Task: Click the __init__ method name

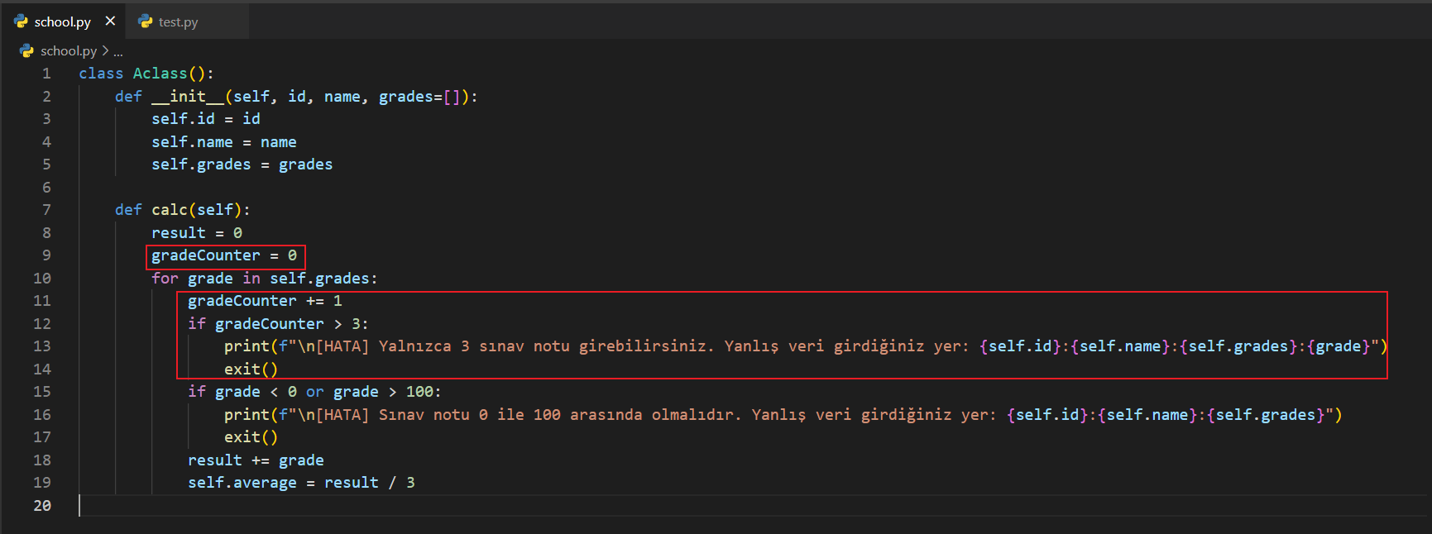Action: (188, 97)
